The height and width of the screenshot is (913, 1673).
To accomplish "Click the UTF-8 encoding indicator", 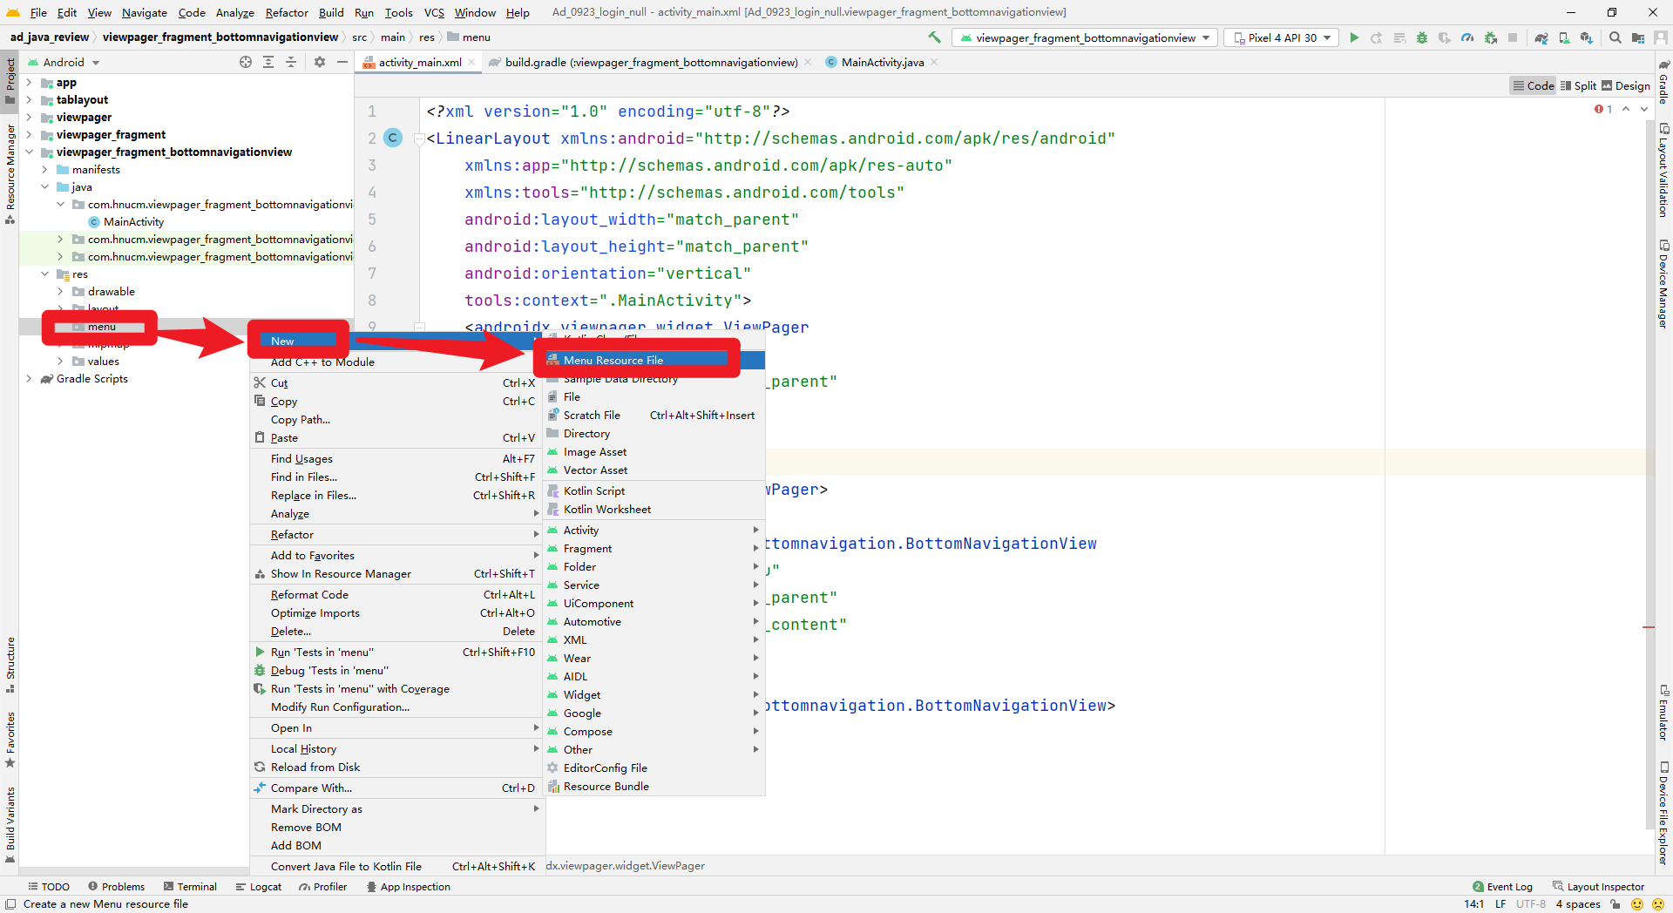I will coord(1530,904).
